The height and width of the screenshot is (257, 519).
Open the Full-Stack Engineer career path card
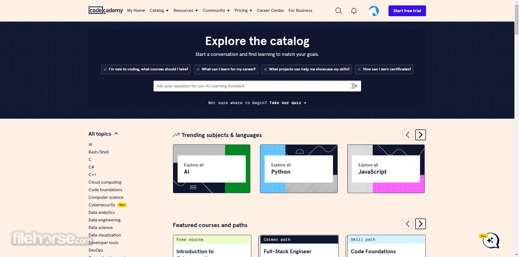pos(299,246)
